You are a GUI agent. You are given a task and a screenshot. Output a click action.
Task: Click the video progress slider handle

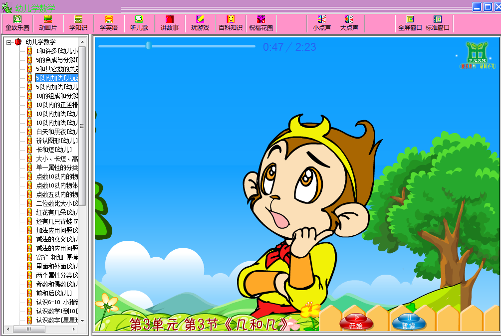point(148,45)
